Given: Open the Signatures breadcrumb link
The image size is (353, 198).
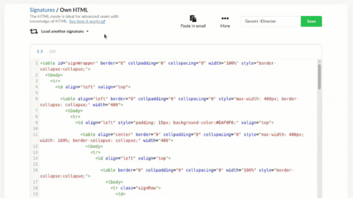Looking at the screenshot, I should click(42, 10).
